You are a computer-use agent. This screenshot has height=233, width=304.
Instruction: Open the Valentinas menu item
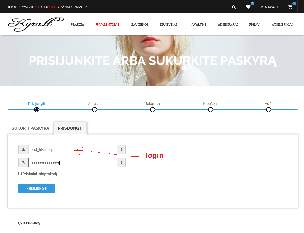coord(107,25)
